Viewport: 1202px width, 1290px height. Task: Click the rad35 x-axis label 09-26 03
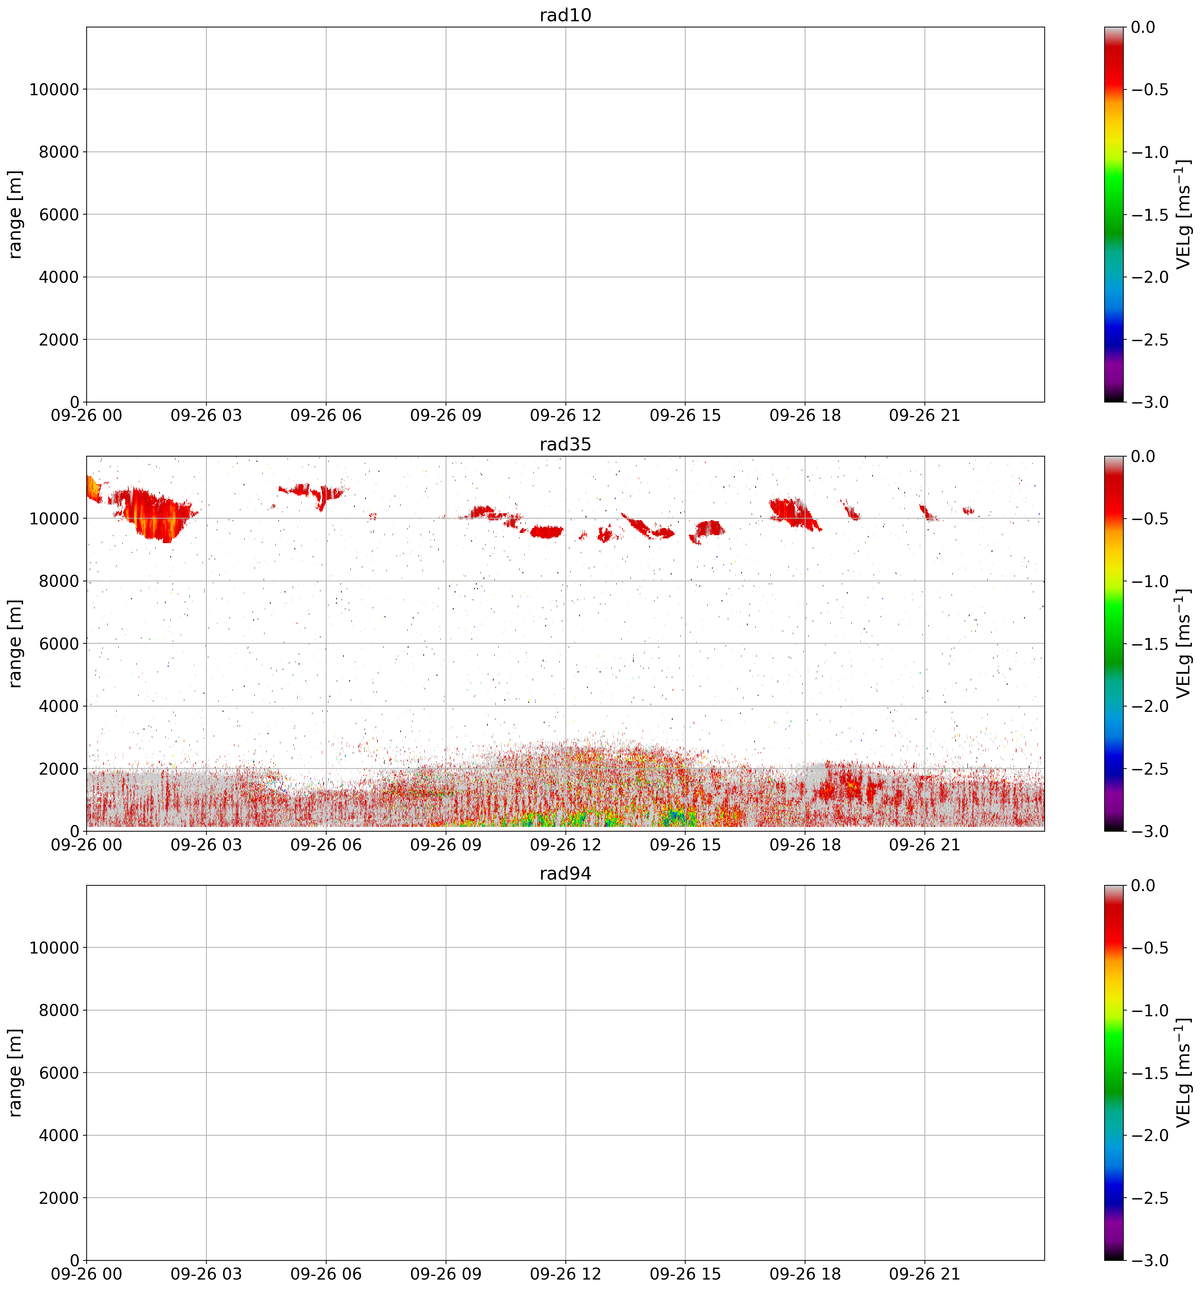coord(206,845)
